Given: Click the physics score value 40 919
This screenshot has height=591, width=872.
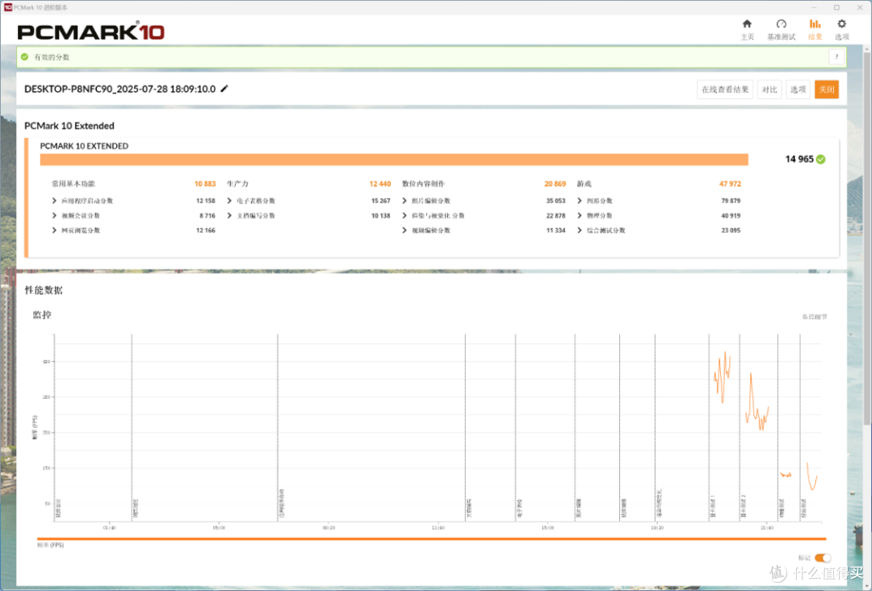Looking at the screenshot, I should [731, 216].
